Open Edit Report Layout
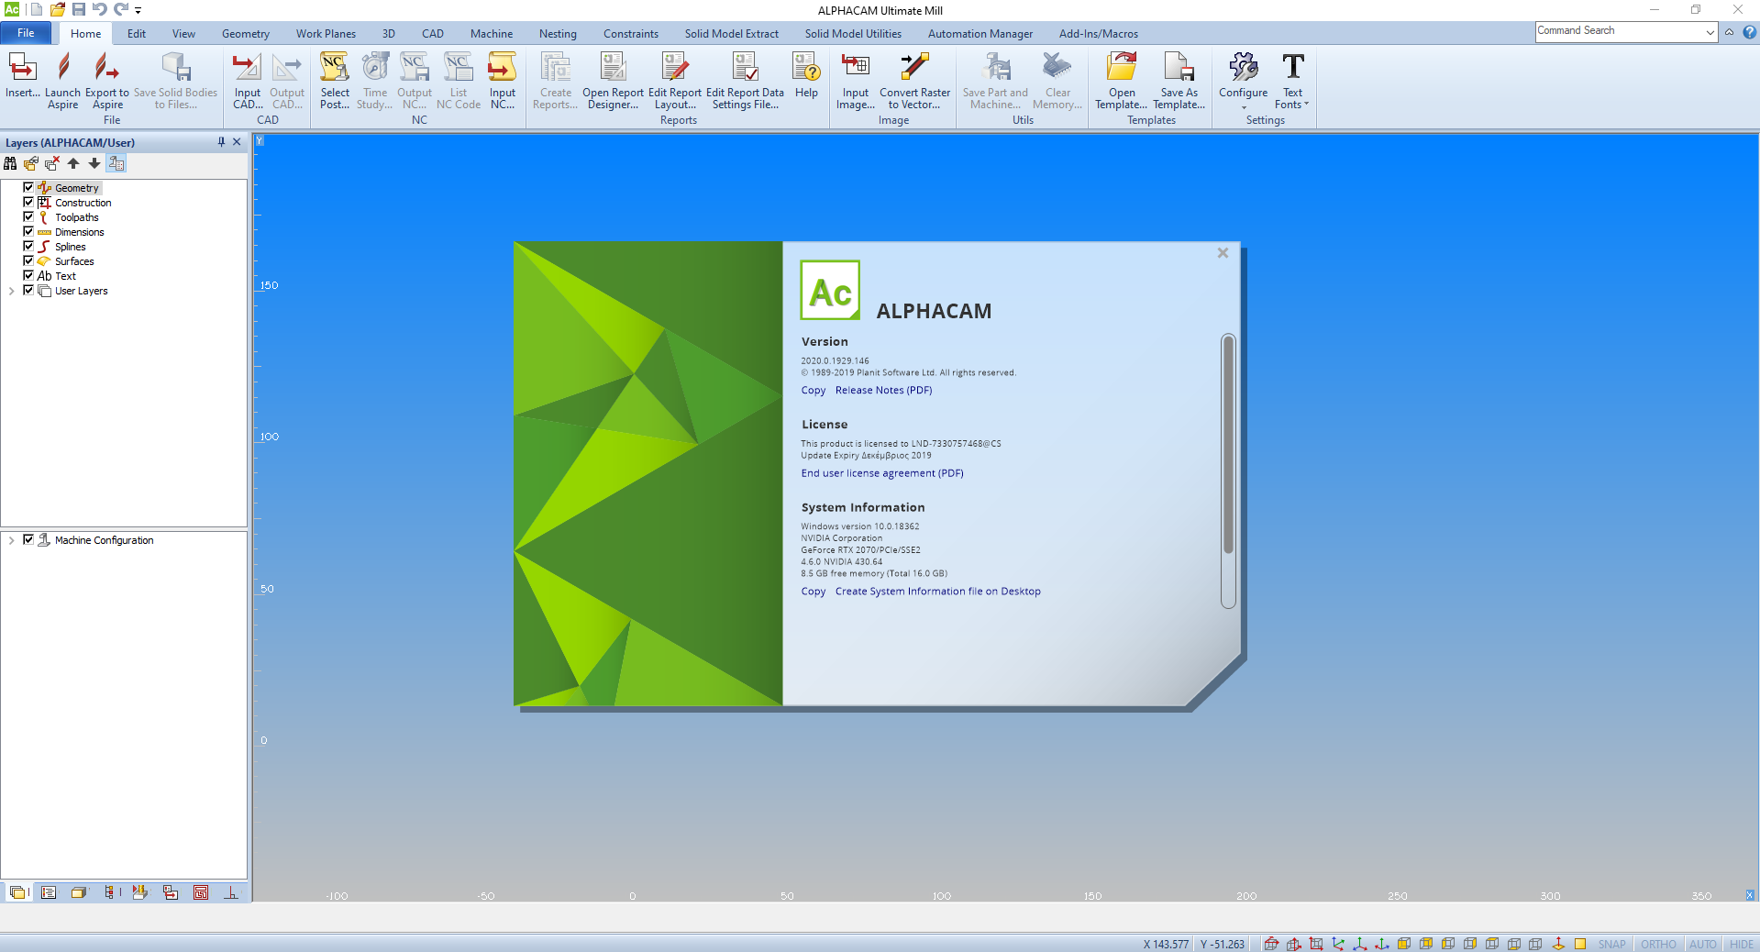The image size is (1760, 952). 675,81
